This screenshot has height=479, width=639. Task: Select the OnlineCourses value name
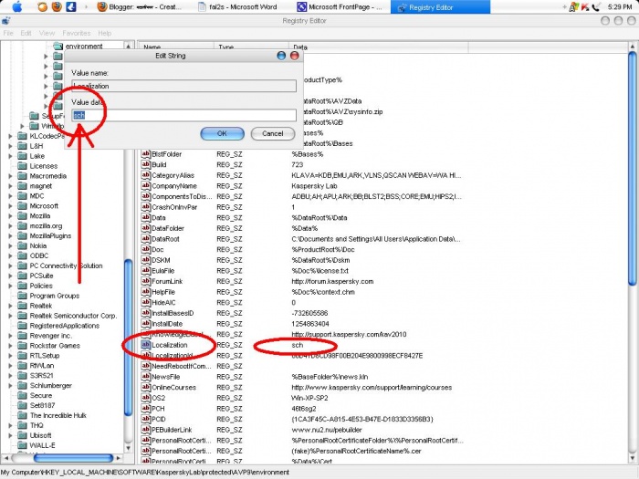point(174,388)
